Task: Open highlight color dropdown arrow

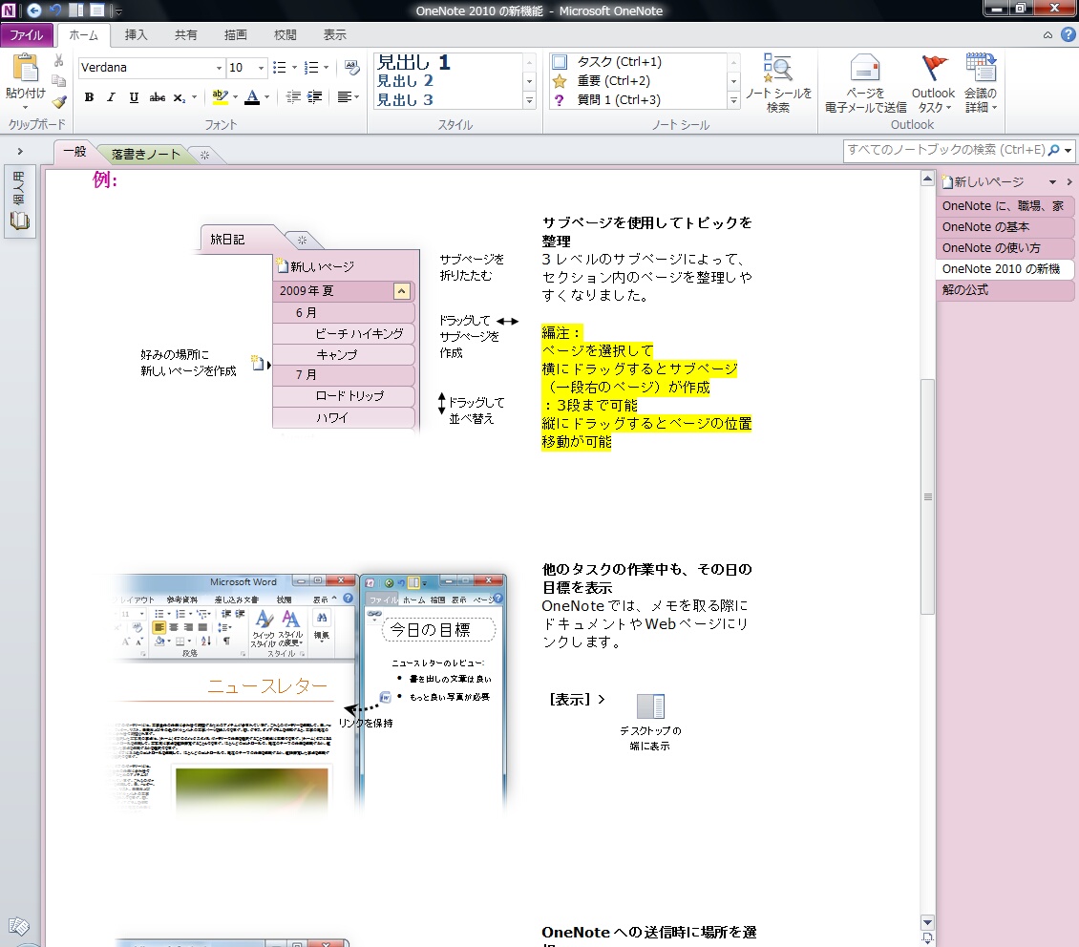Action: [235, 97]
